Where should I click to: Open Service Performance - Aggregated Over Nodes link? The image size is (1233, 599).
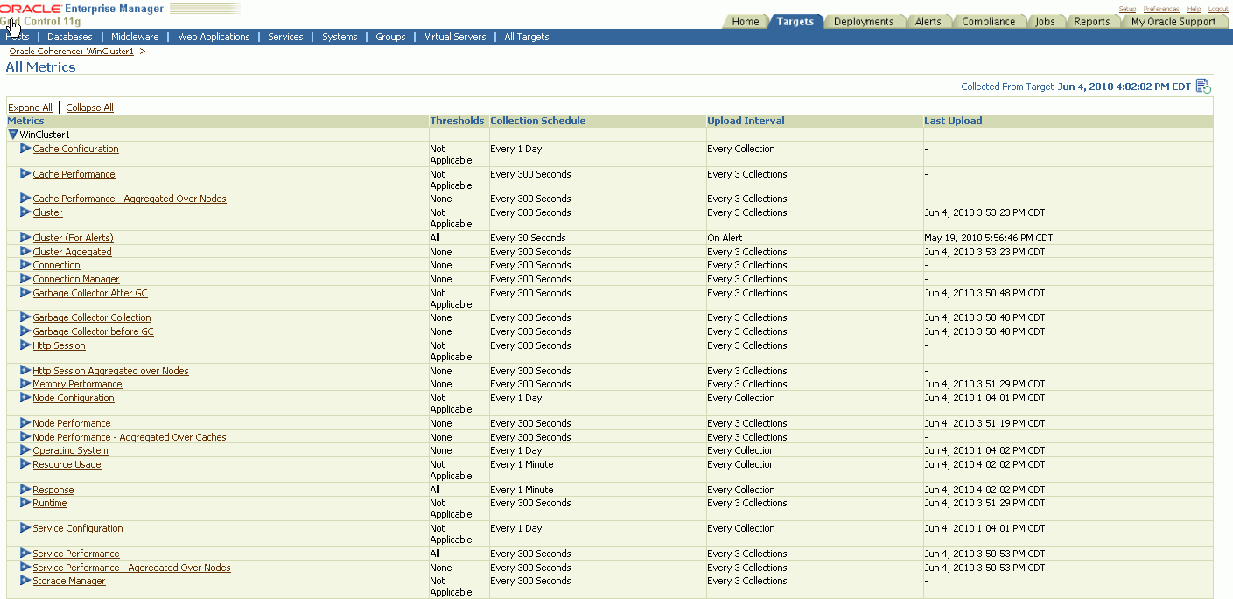(x=131, y=568)
